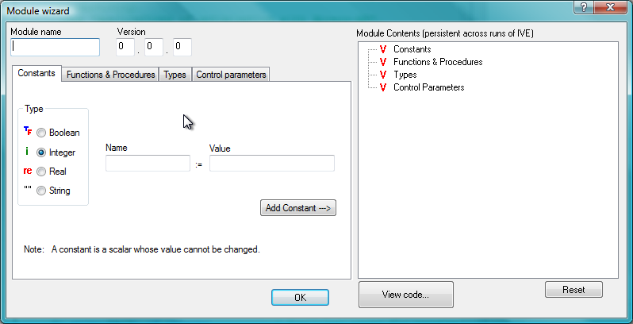Screen dimensions: 633x324
Task: Click the red re Real type icon
Action: click(x=28, y=171)
